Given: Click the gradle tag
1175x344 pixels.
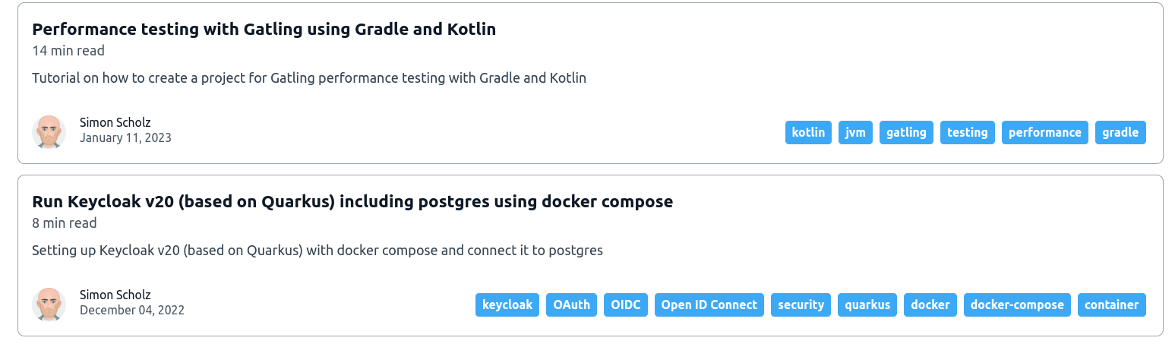Looking at the screenshot, I should (1120, 132).
